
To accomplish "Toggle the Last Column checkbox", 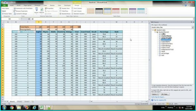I will pos(72,11).
